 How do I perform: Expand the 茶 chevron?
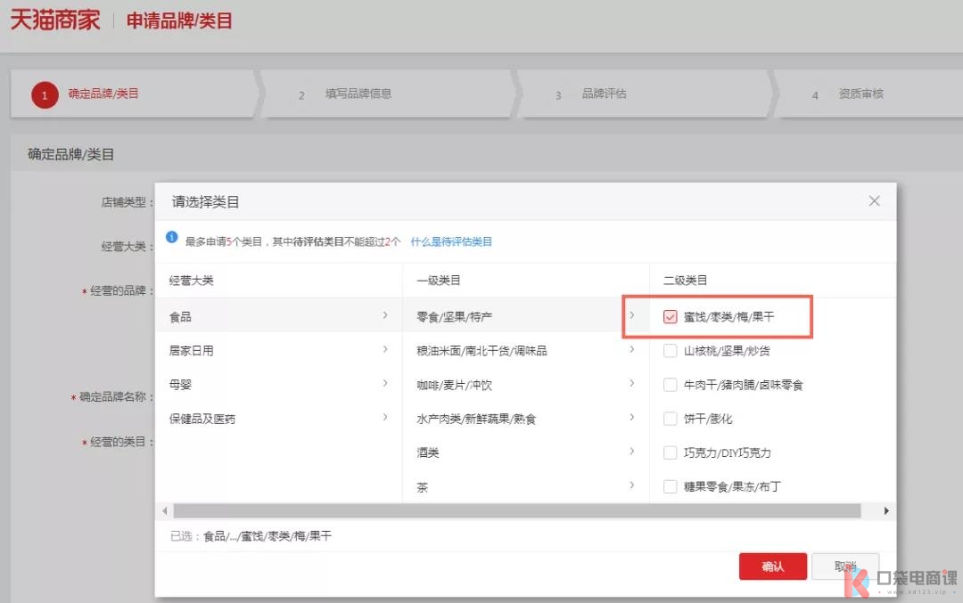pyautogui.click(x=632, y=485)
